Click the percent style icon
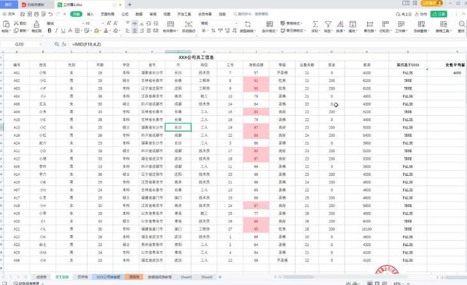Image resolution: width=467 pixels, height=285 pixels. click(213, 31)
